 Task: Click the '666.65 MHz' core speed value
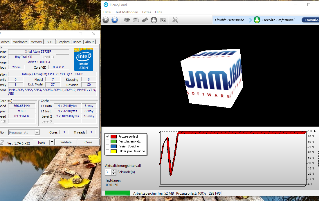click(22, 106)
